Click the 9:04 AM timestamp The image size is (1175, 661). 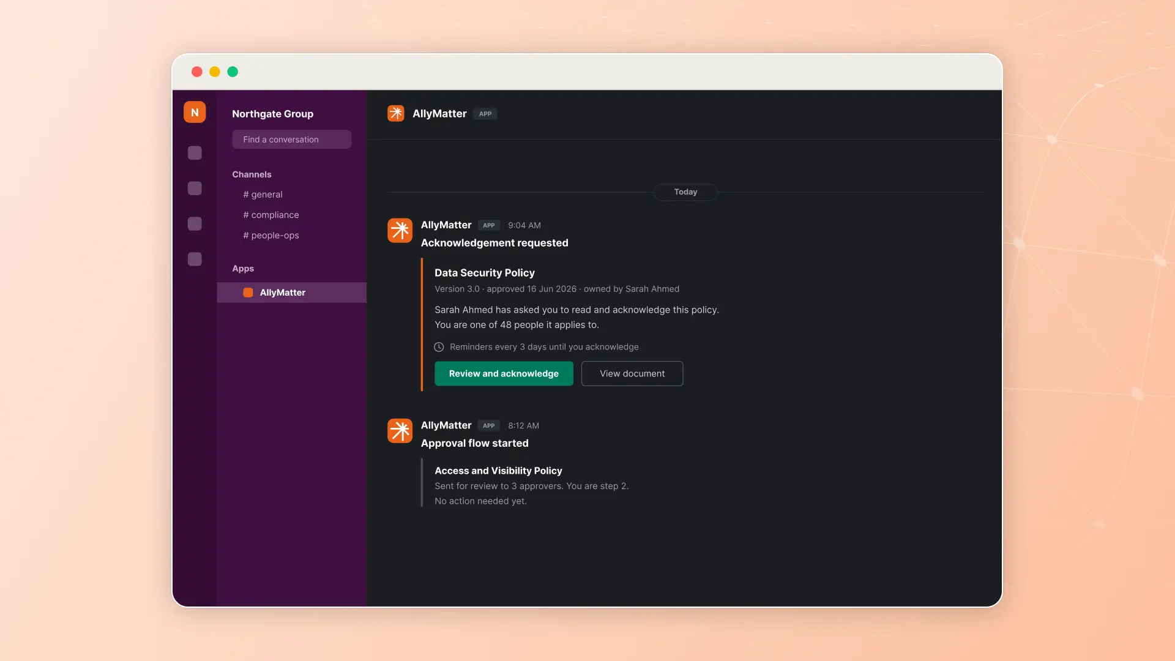click(x=524, y=225)
